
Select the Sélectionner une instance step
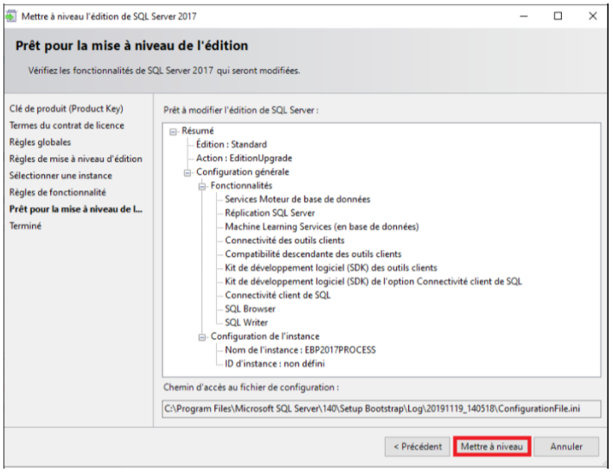coord(61,176)
